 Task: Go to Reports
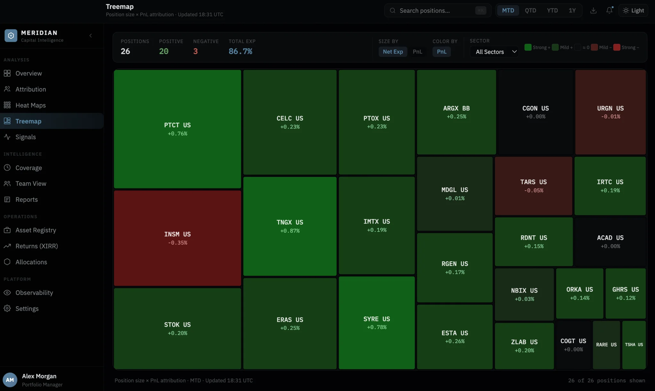tap(52, 199)
